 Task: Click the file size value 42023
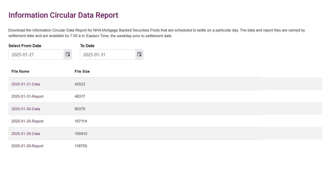click(80, 84)
